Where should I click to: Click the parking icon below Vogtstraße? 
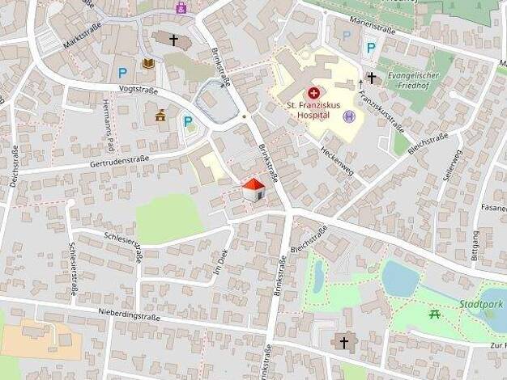188,122
